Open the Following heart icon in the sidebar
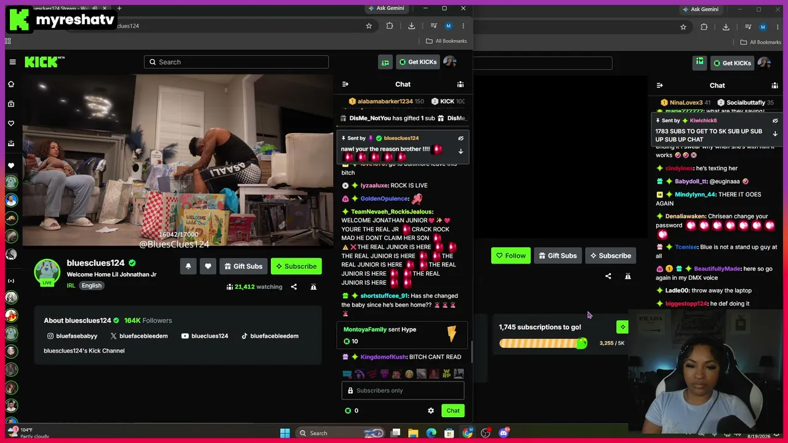The width and height of the screenshot is (788, 443). 11,124
